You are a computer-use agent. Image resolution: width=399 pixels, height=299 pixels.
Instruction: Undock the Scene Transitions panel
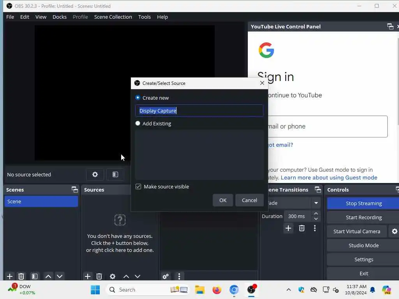[x=318, y=190]
